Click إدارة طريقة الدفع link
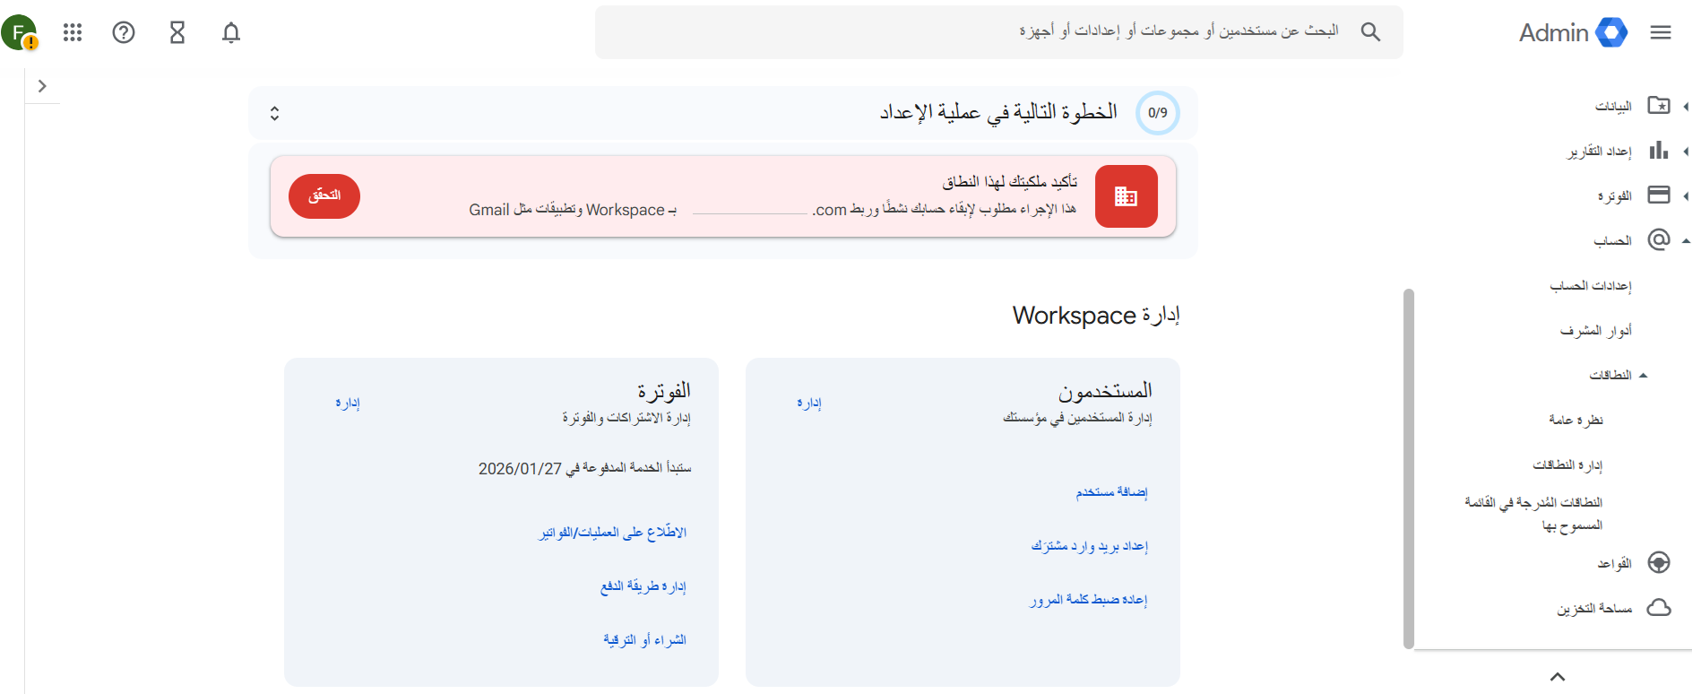1692x694 pixels. (643, 586)
